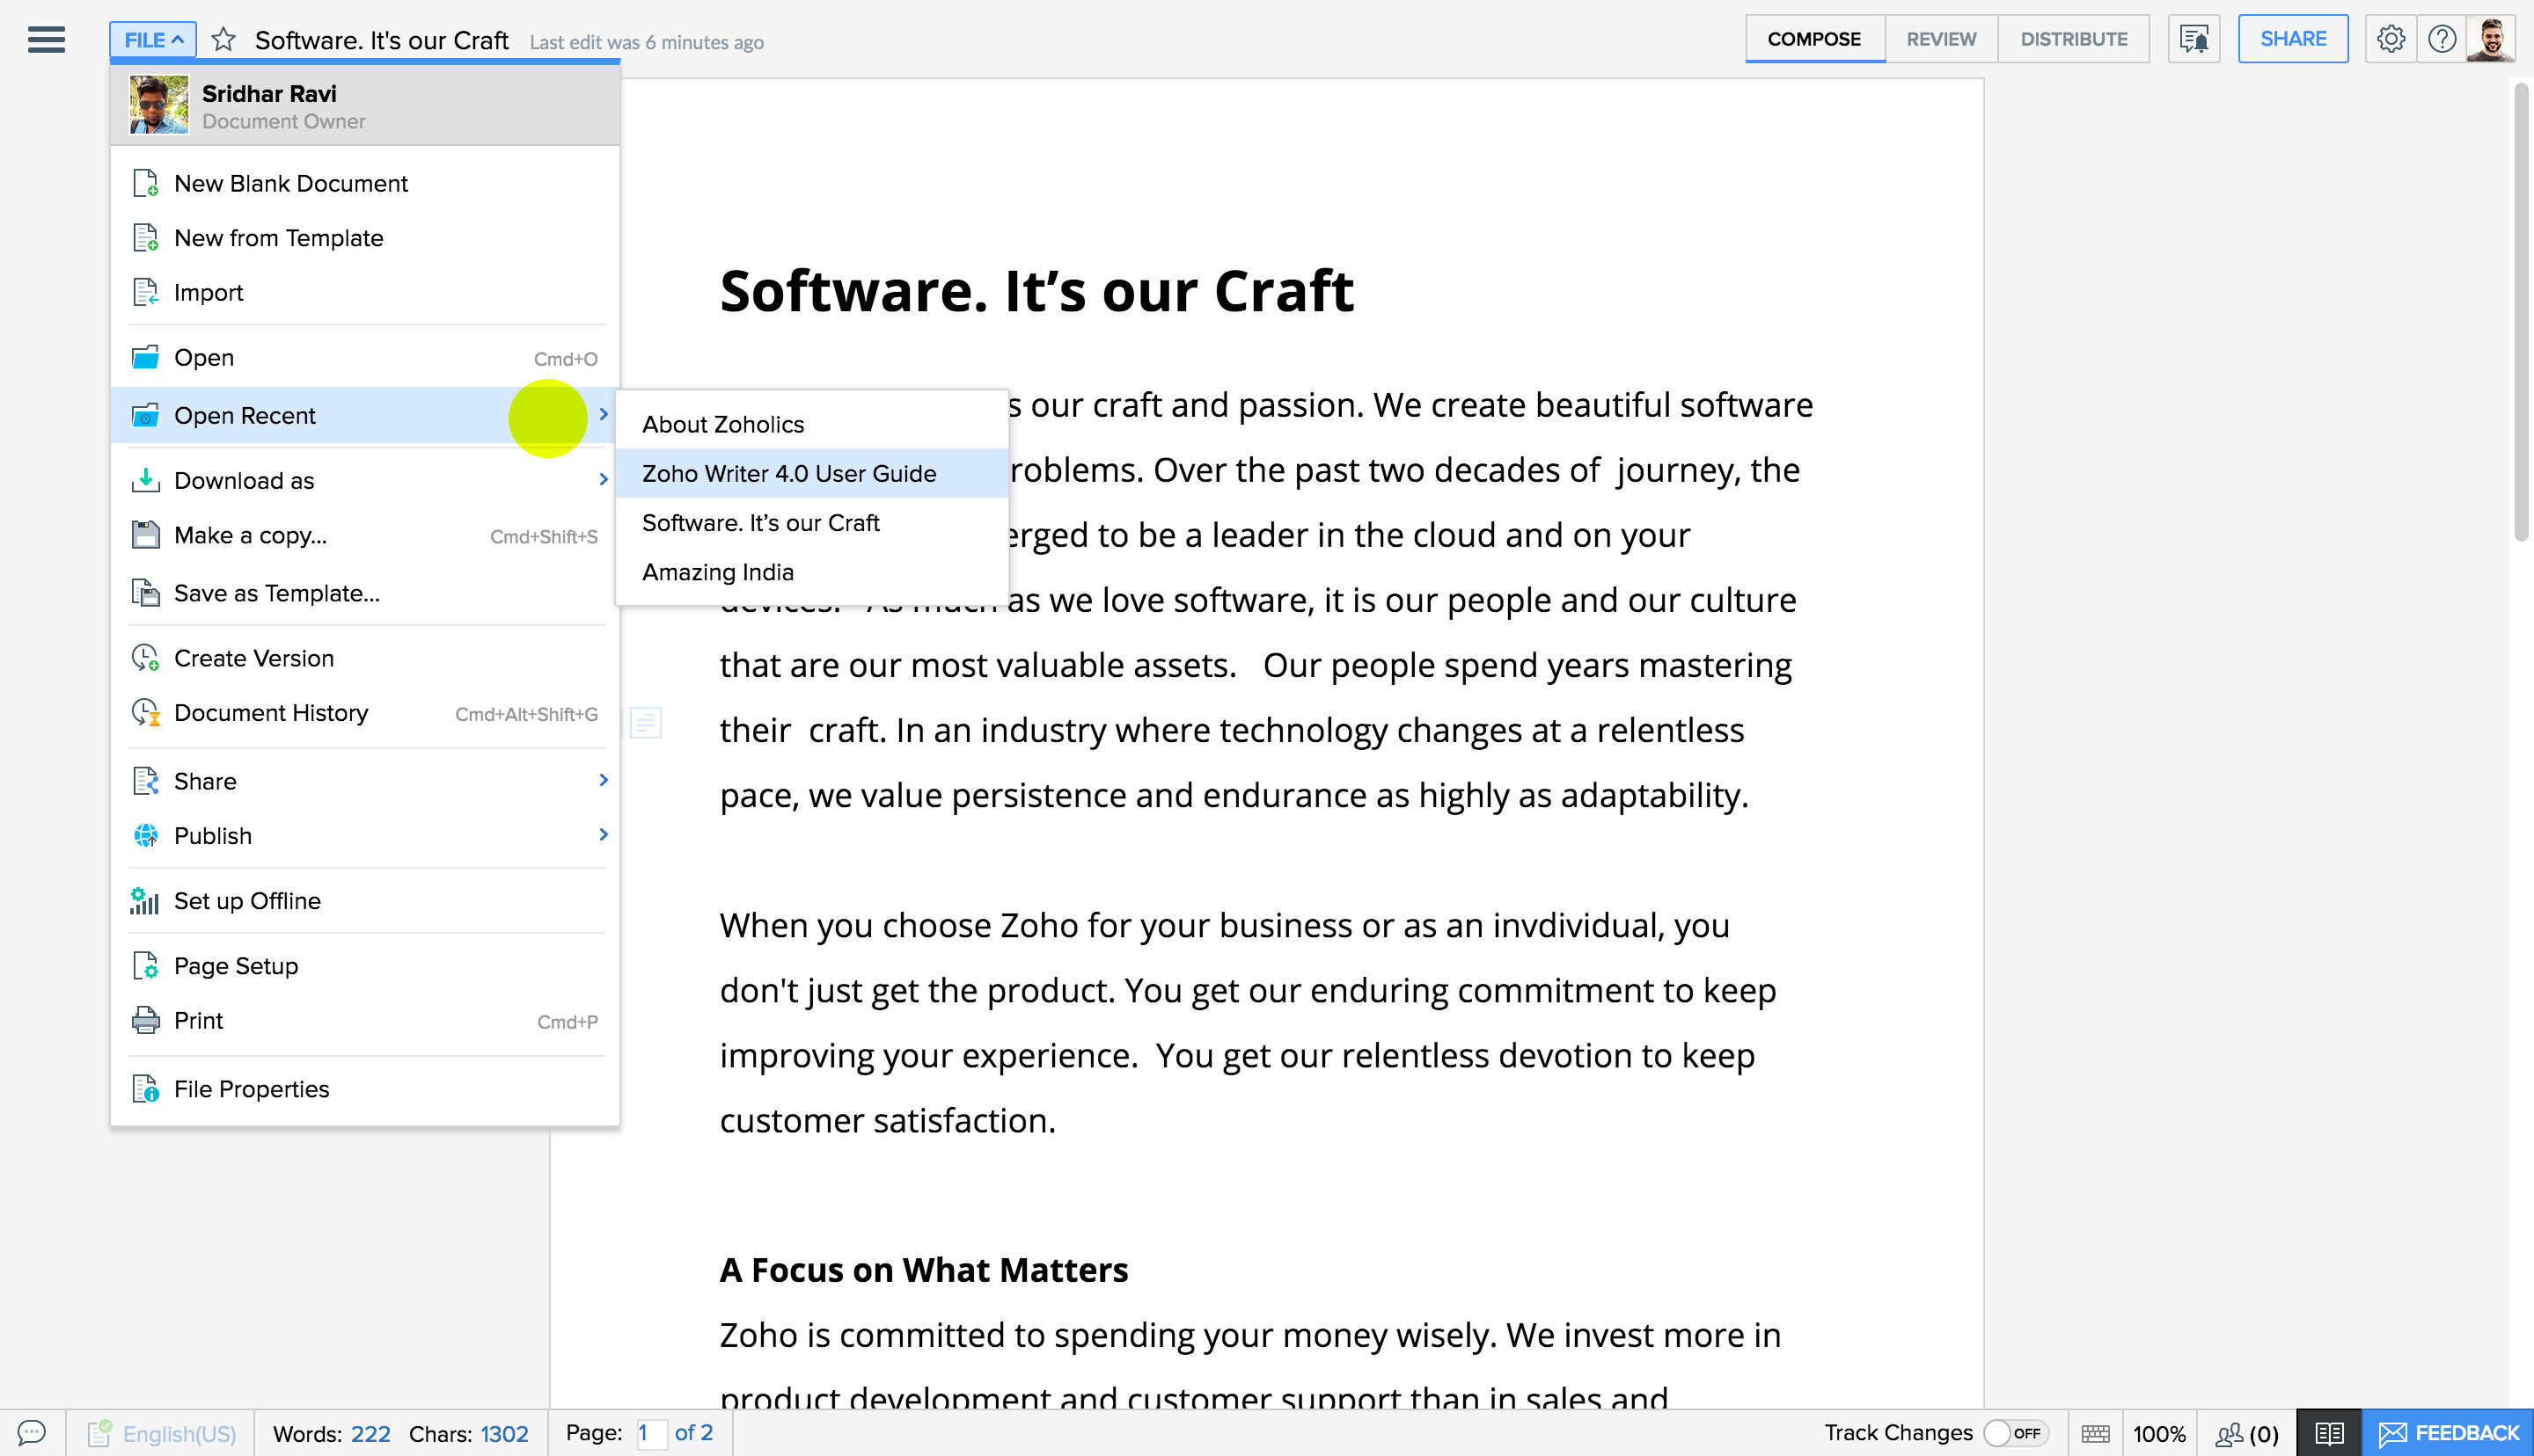The height and width of the screenshot is (1456, 2534).
Task: Click the SHARE button
Action: tap(2292, 39)
